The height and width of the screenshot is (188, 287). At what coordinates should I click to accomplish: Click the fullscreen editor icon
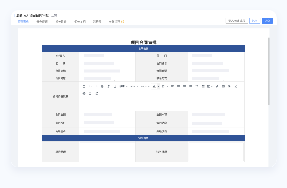click(84, 86)
